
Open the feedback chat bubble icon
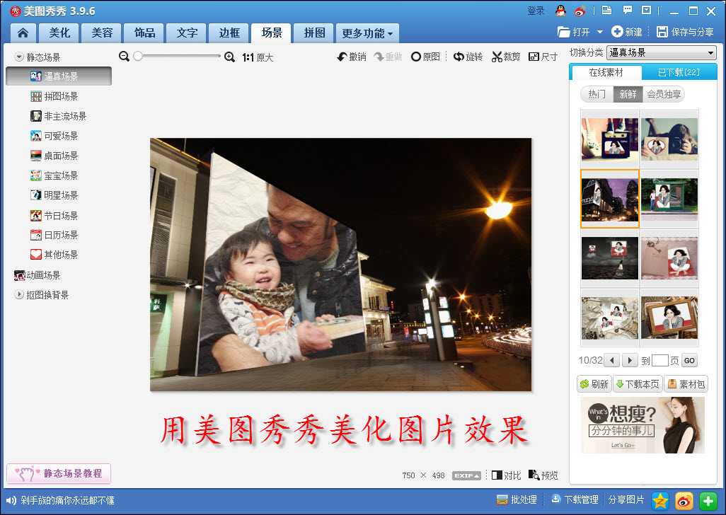pos(628,10)
